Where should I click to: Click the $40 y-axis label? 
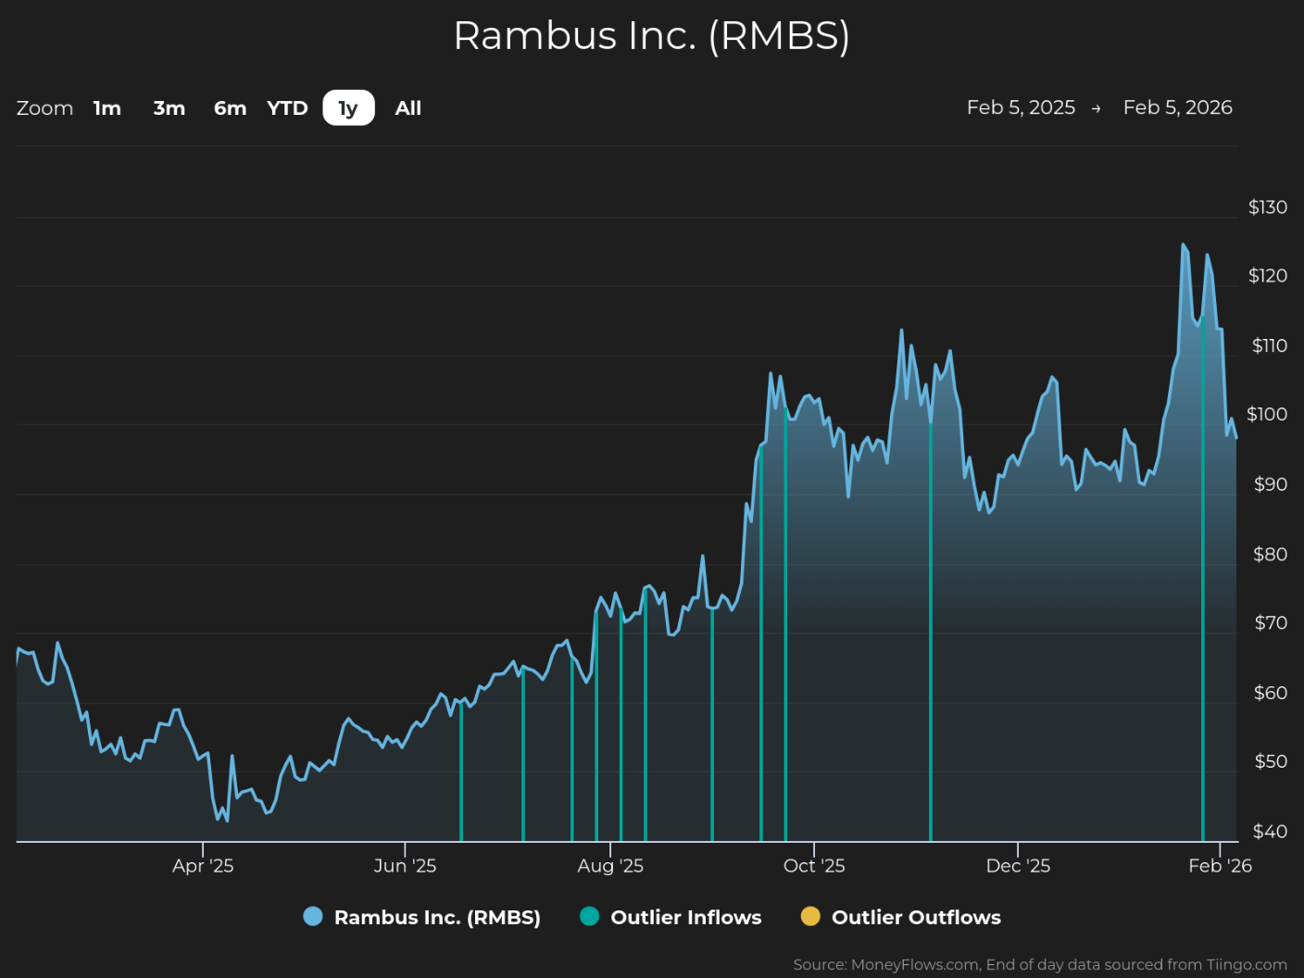pyautogui.click(x=1270, y=832)
